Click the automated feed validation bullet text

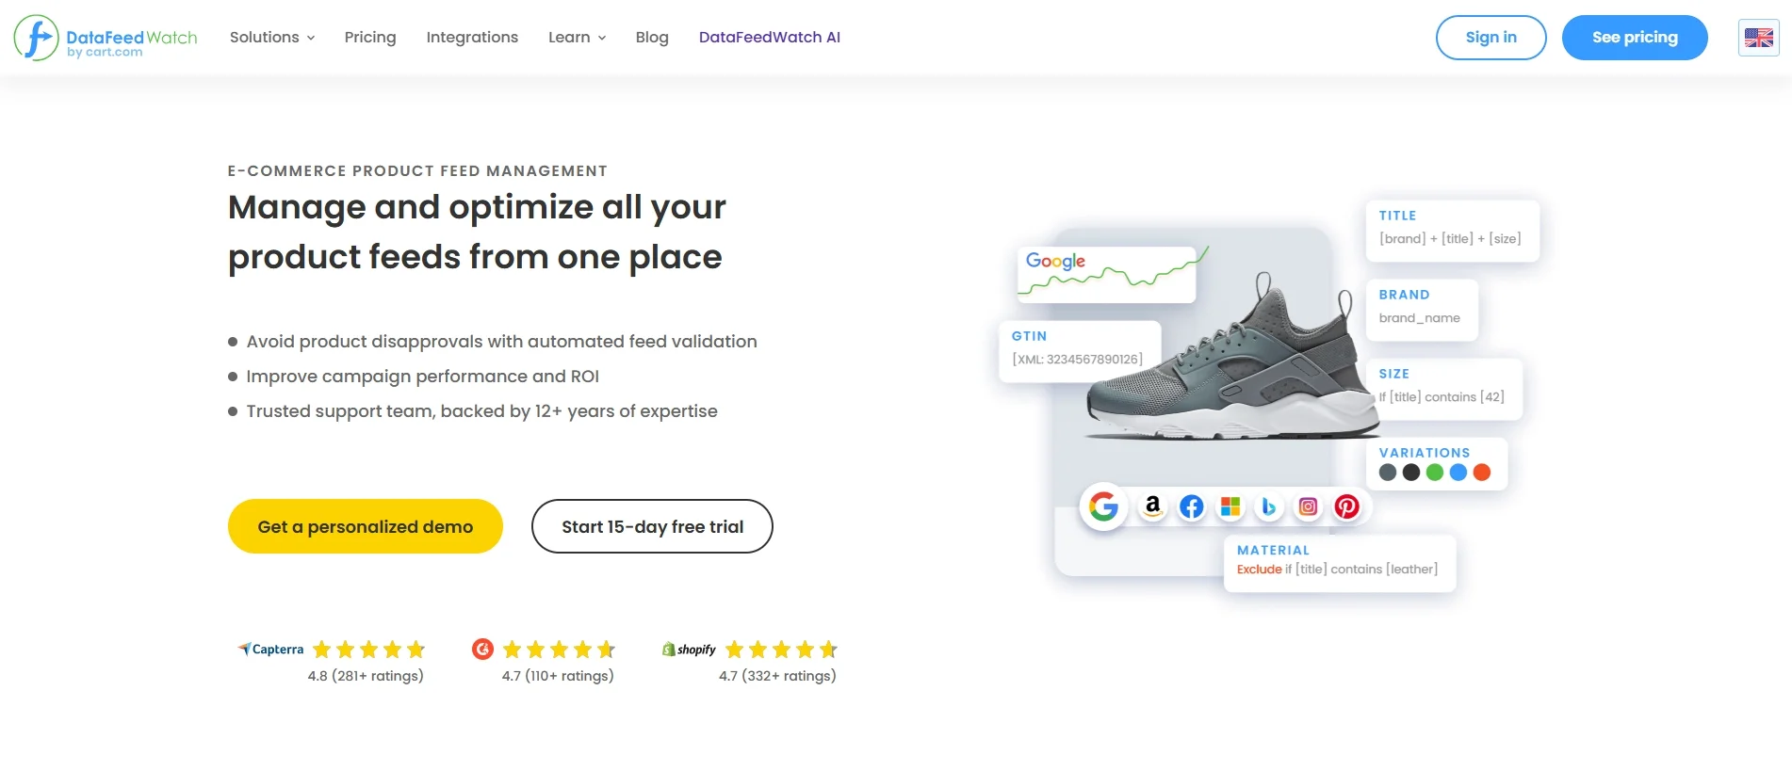click(x=502, y=342)
